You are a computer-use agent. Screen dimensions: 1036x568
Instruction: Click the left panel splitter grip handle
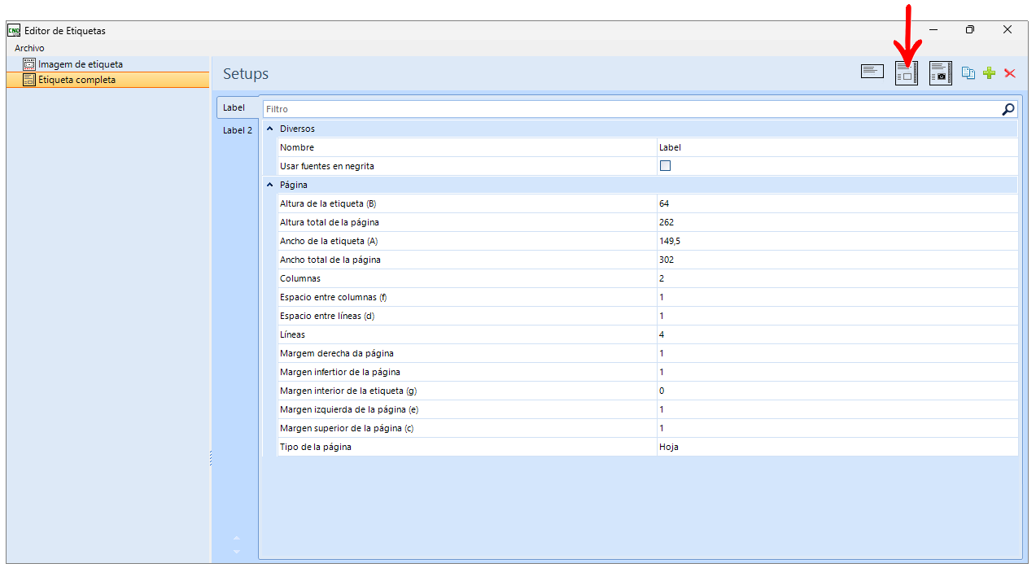pyautogui.click(x=211, y=459)
